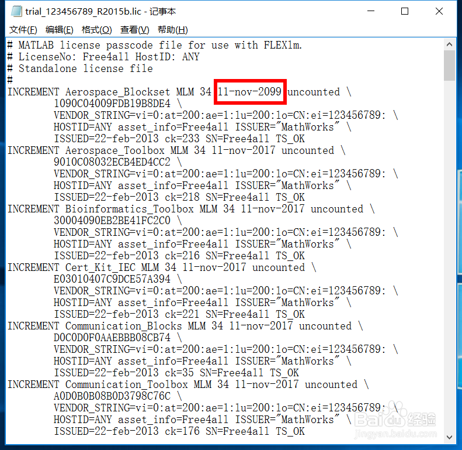Image resolution: width=462 pixels, height=450 pixels.
Task: Click 'HostID: ANY' in header comment
Action: [168, 56]
